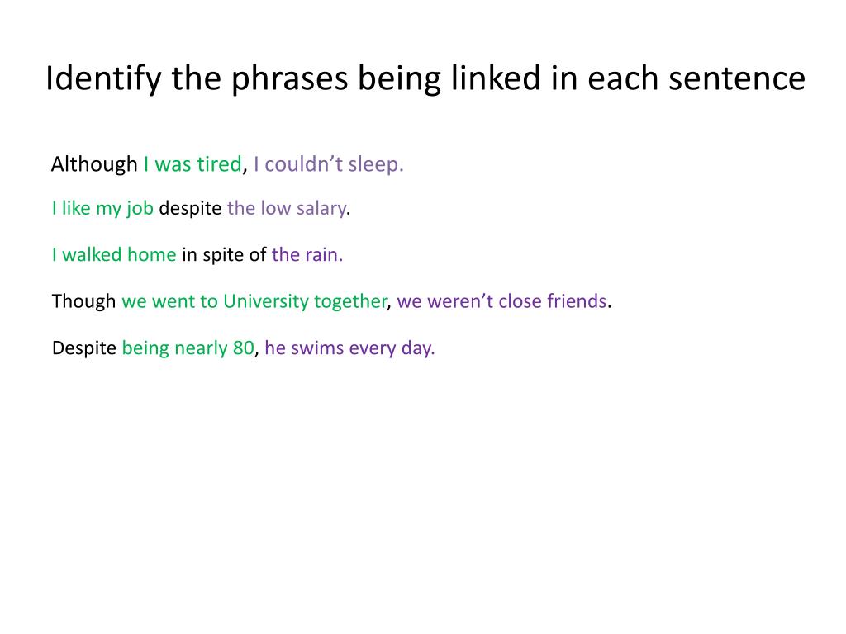Viewport: 846px width, 634px height.
Task: Select the green phrase "being nearly 80"
Action: point(188,348)
